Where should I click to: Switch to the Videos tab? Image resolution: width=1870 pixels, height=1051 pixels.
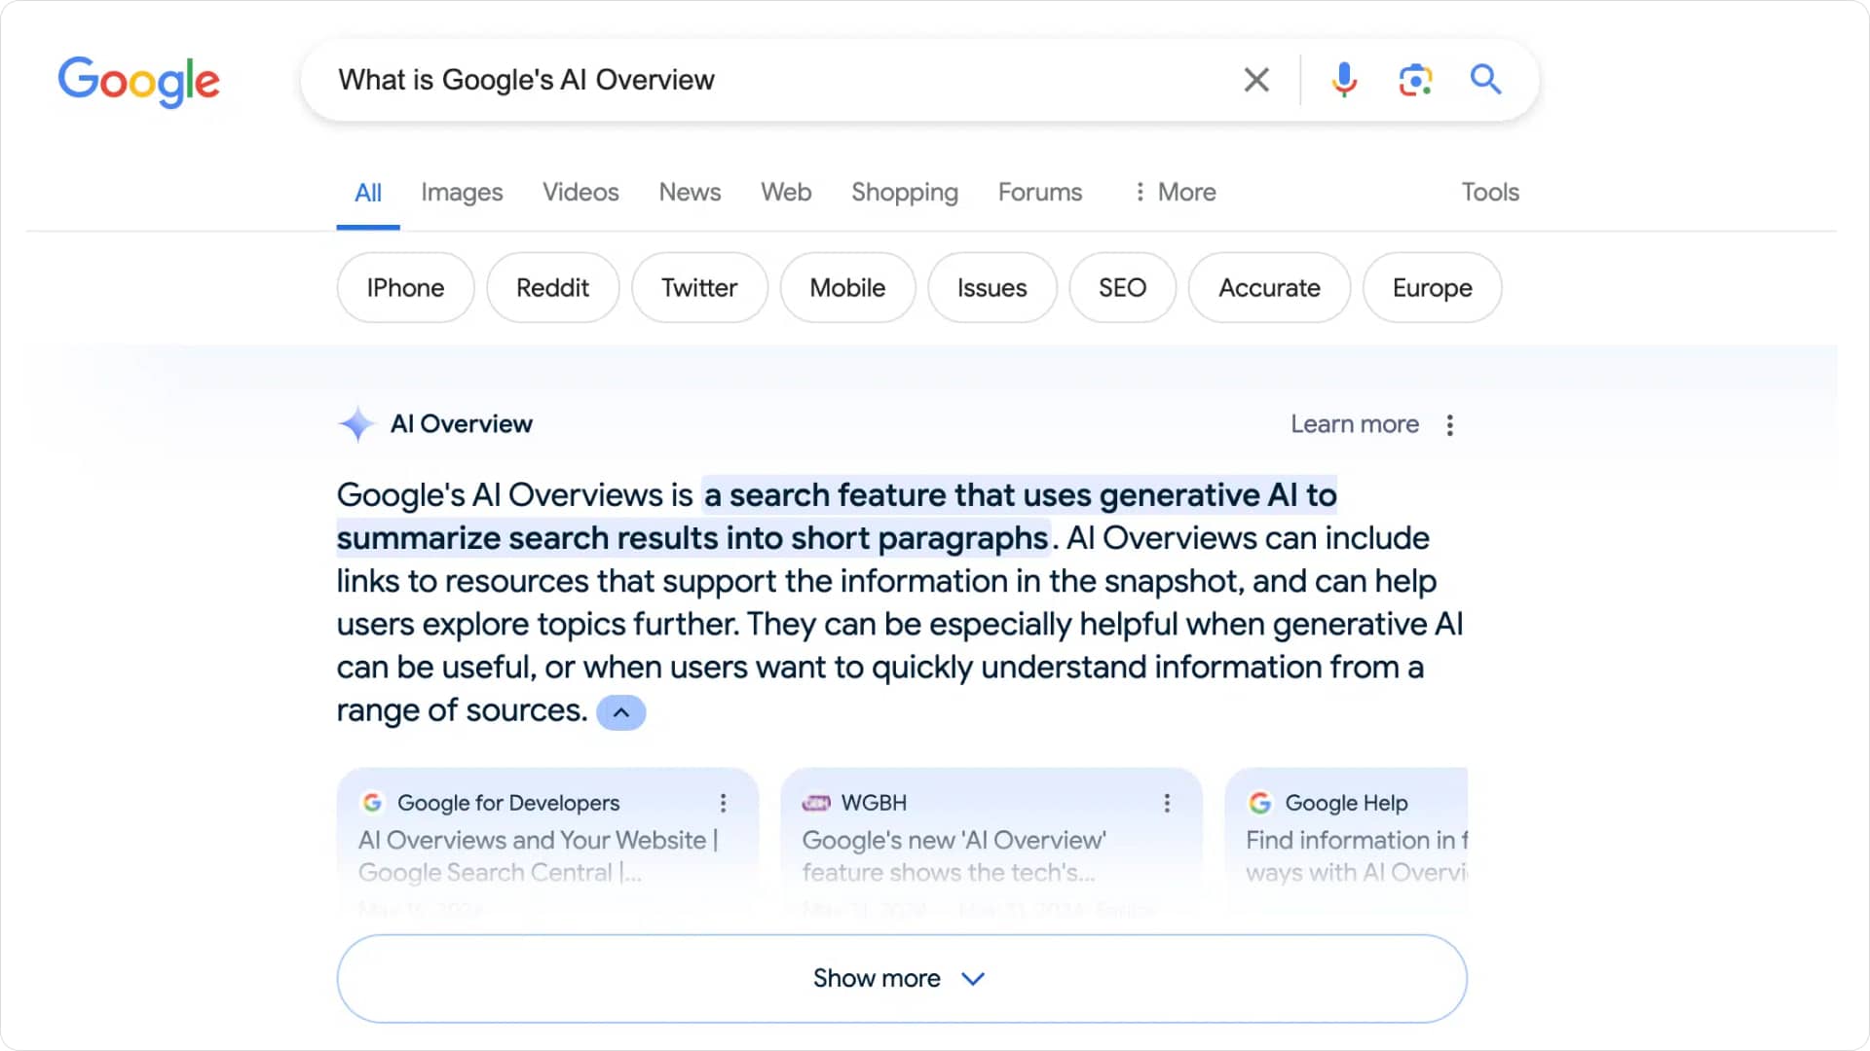tap(580, 192)
